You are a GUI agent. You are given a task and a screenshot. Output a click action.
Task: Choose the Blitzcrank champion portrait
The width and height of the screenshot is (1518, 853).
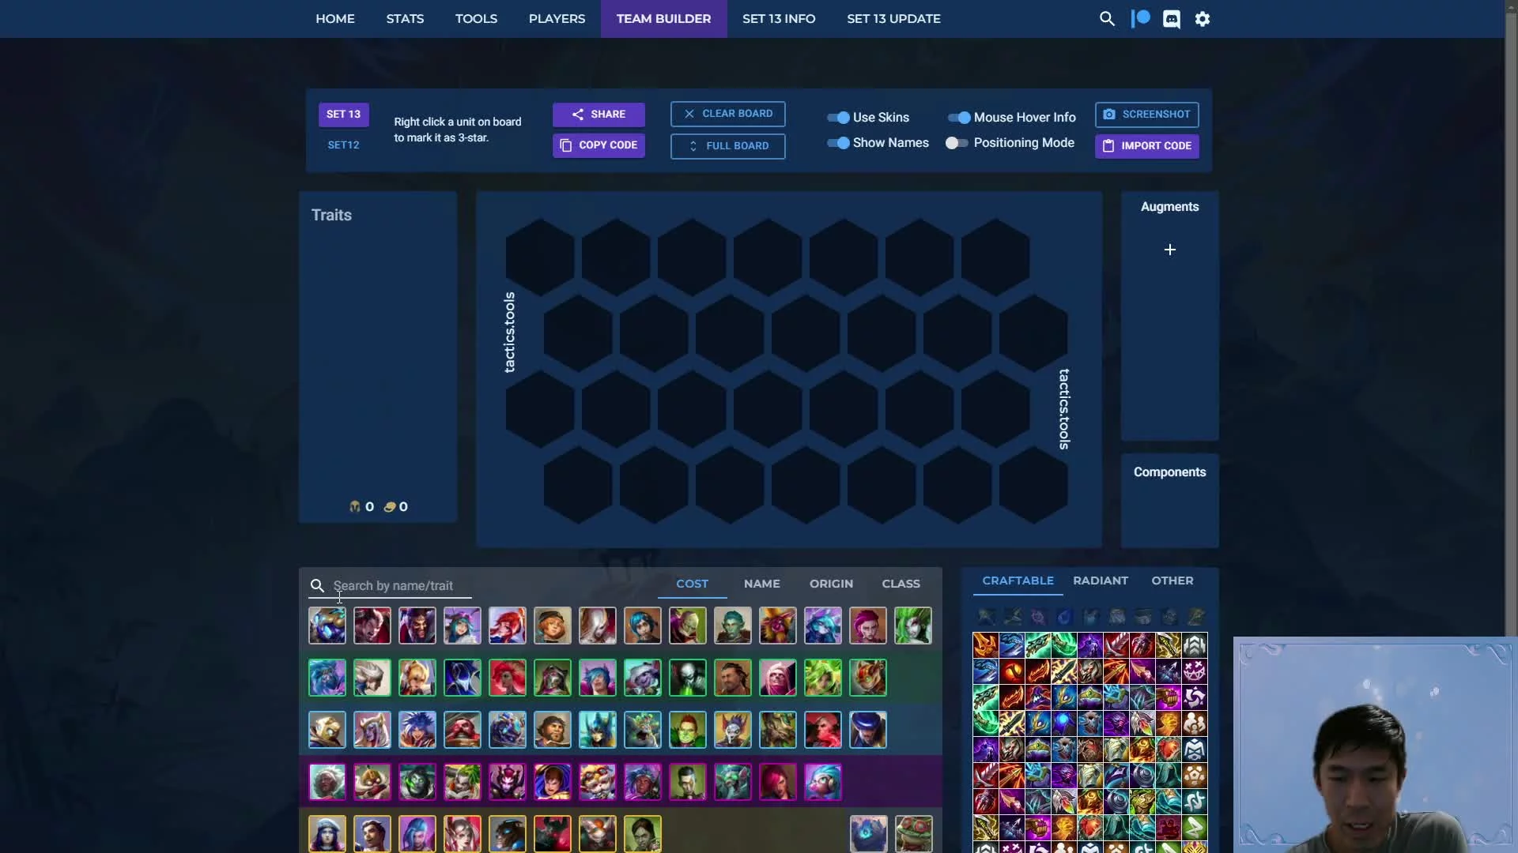click(327, 730)
